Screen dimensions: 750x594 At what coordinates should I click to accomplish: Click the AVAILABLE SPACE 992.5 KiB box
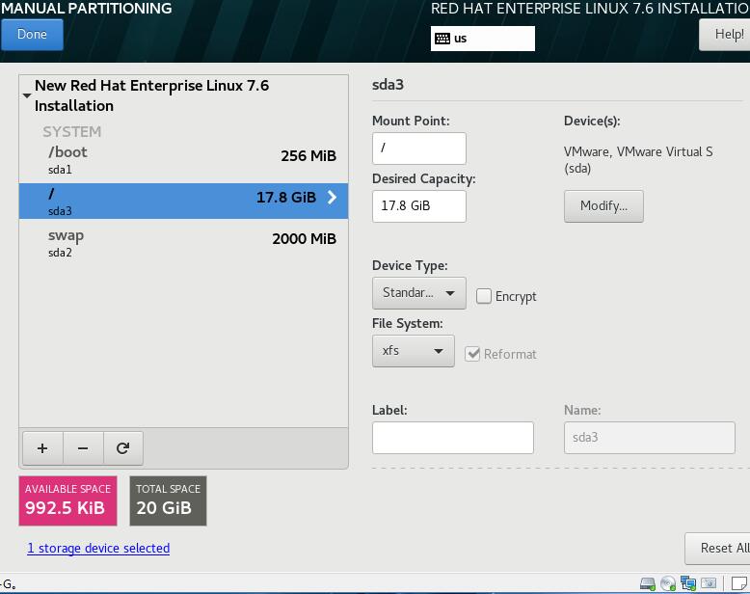click(x=67, y=500)
